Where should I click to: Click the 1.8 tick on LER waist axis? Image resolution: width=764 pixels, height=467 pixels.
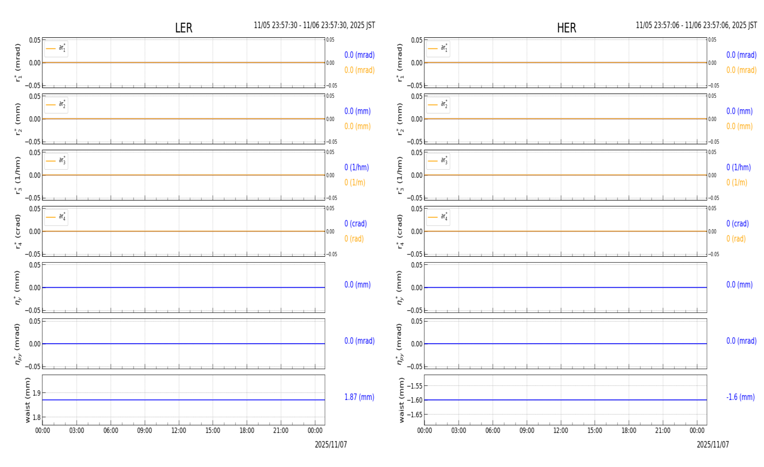(x=36, y=417)
